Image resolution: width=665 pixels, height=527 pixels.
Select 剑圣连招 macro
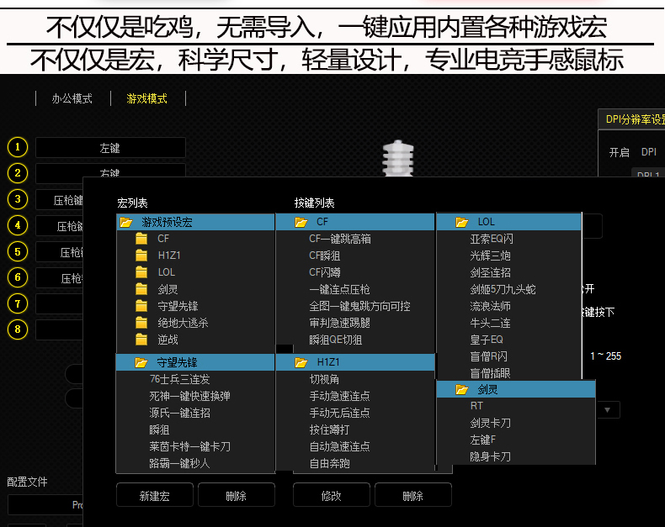point(490,272)
